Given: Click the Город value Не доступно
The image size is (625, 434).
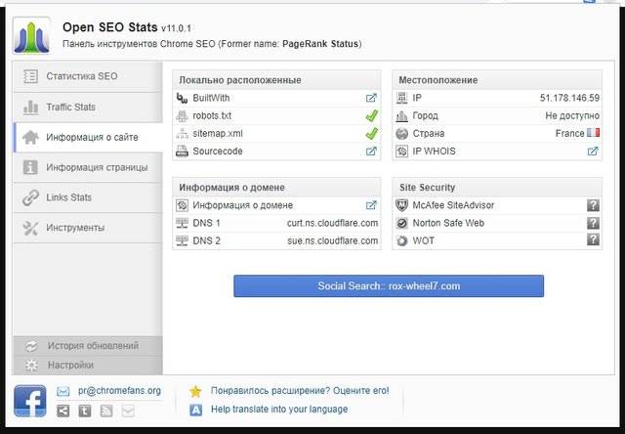Looking at the screenshot, I should (572, 116).
